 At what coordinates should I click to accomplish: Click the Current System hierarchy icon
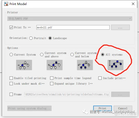24,65
